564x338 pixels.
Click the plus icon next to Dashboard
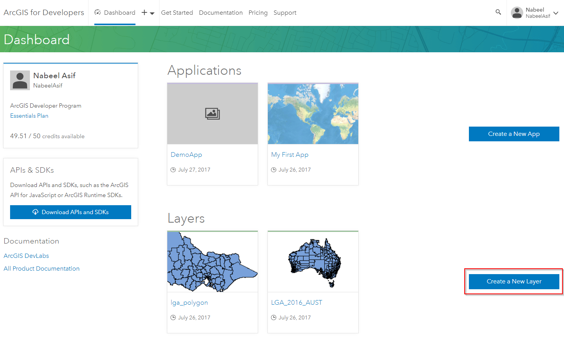tap(144, 12)
